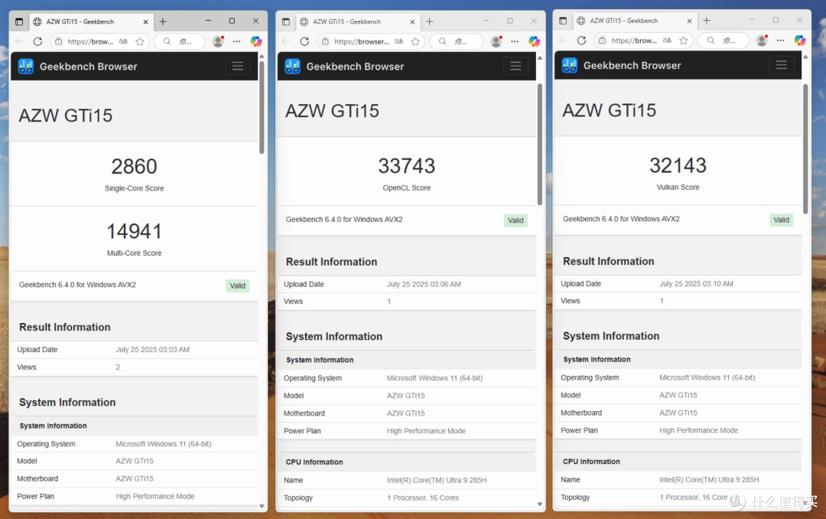Click the 33743 OpenCL Score value
Screen dimensions: 826x519
(x=407, y=166)
